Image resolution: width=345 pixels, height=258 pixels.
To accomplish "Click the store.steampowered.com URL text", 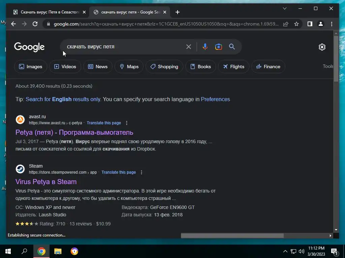I will 63,172.
